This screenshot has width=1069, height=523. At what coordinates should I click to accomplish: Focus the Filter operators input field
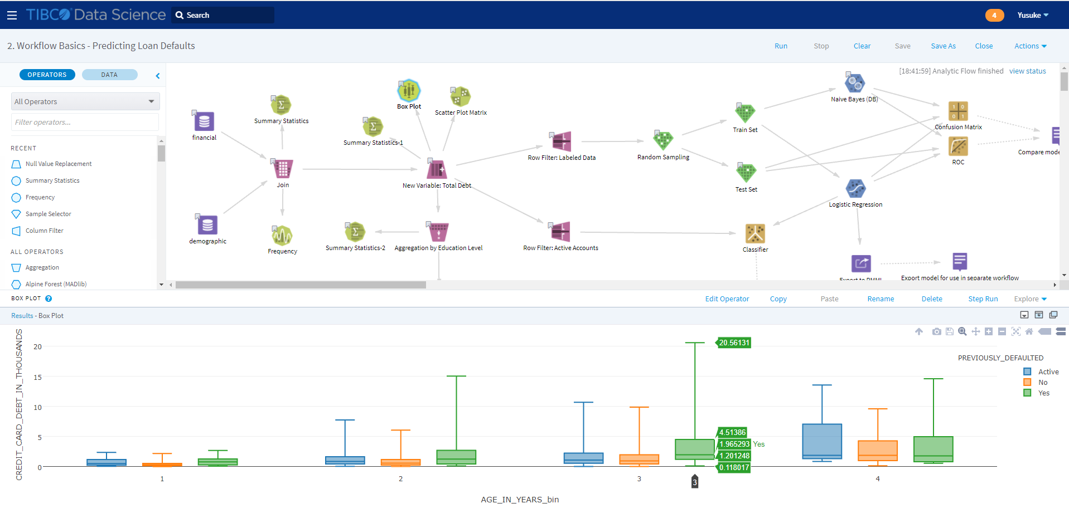(x=85, y=122)
